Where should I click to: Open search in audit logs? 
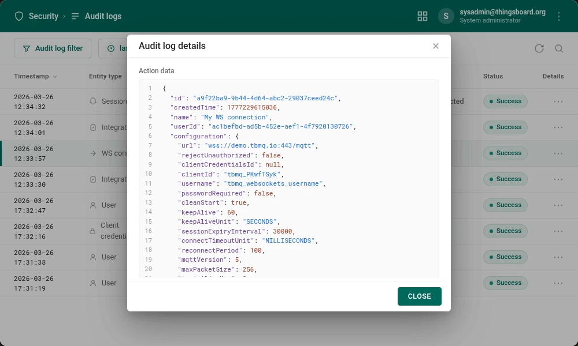[x=559, y=48]
